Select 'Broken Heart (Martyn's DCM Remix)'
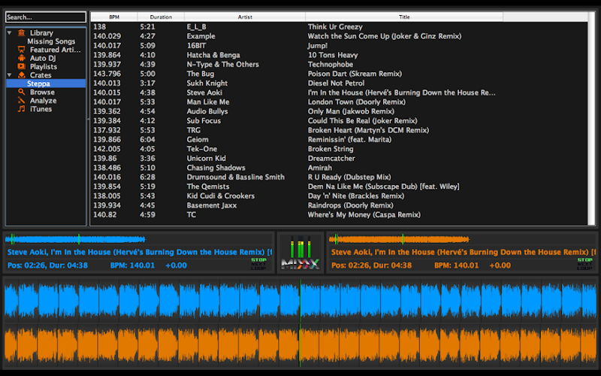The height and width of the screenshot is (376, 601). click(x=368, y=130)
